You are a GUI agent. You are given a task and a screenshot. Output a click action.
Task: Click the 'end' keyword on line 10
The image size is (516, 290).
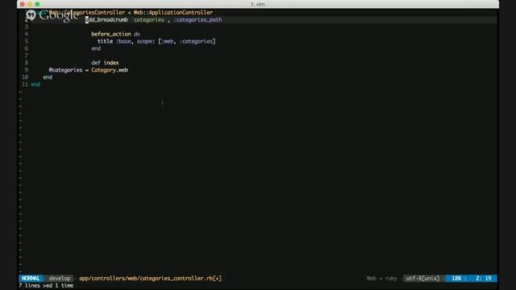click(48, 77)
